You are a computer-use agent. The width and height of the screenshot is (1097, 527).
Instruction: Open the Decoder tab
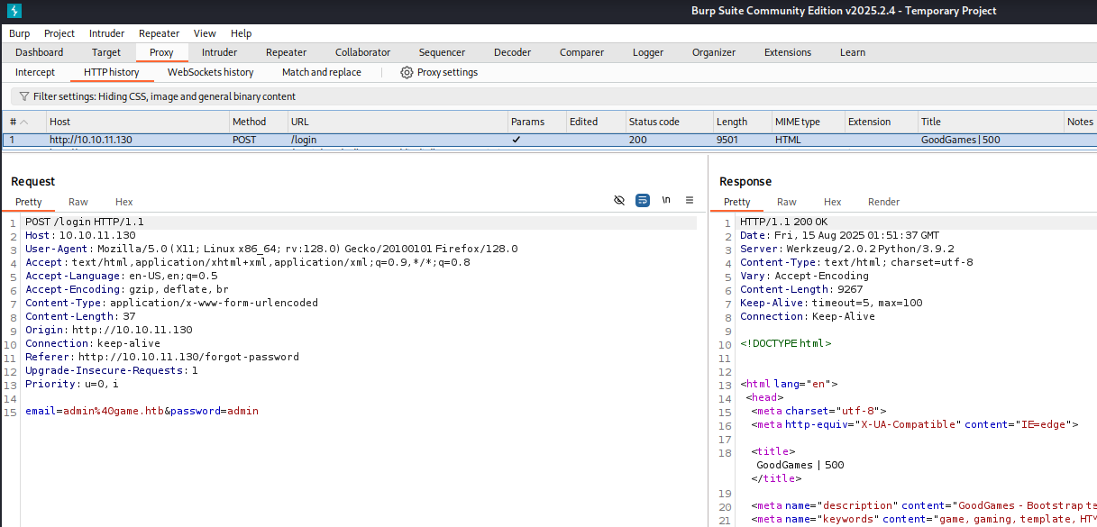tap(512, 52)
